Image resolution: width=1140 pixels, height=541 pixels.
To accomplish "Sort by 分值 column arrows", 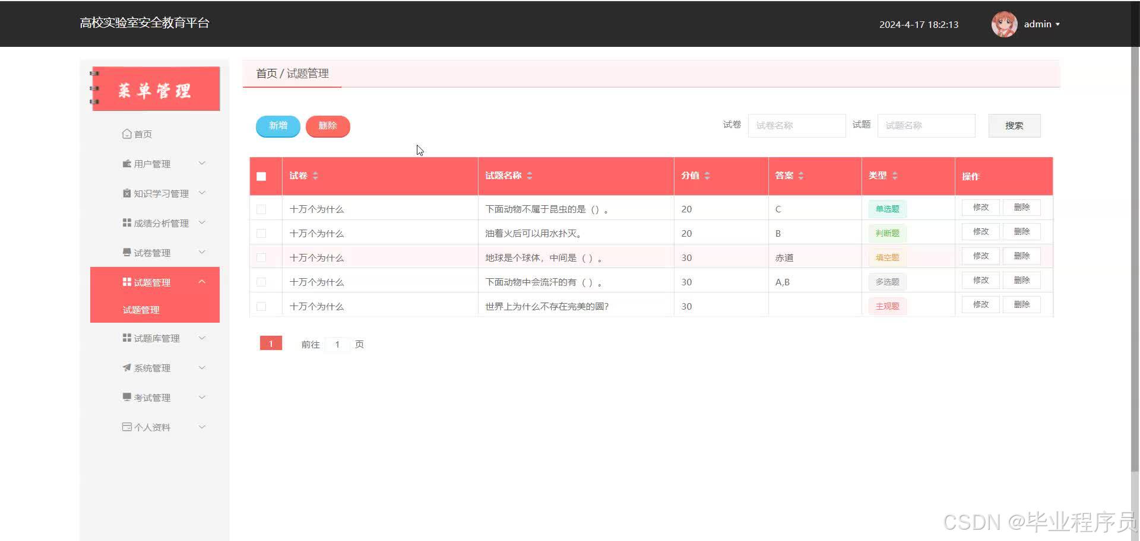I will click(x=707, y=176).
